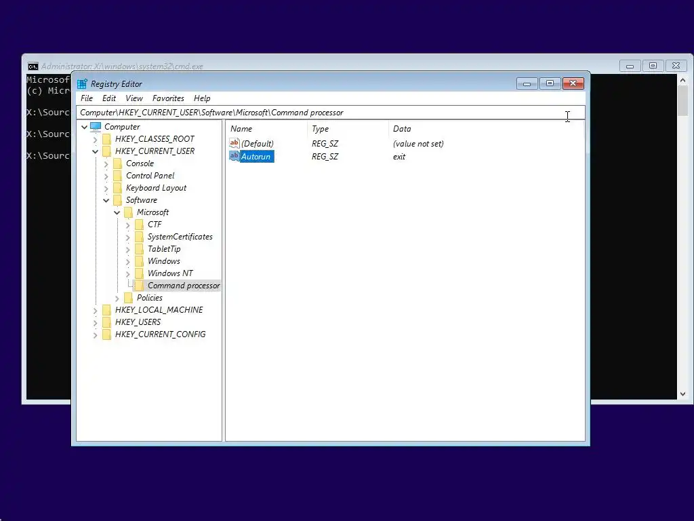Open the Edit menu

pos(109,98)
